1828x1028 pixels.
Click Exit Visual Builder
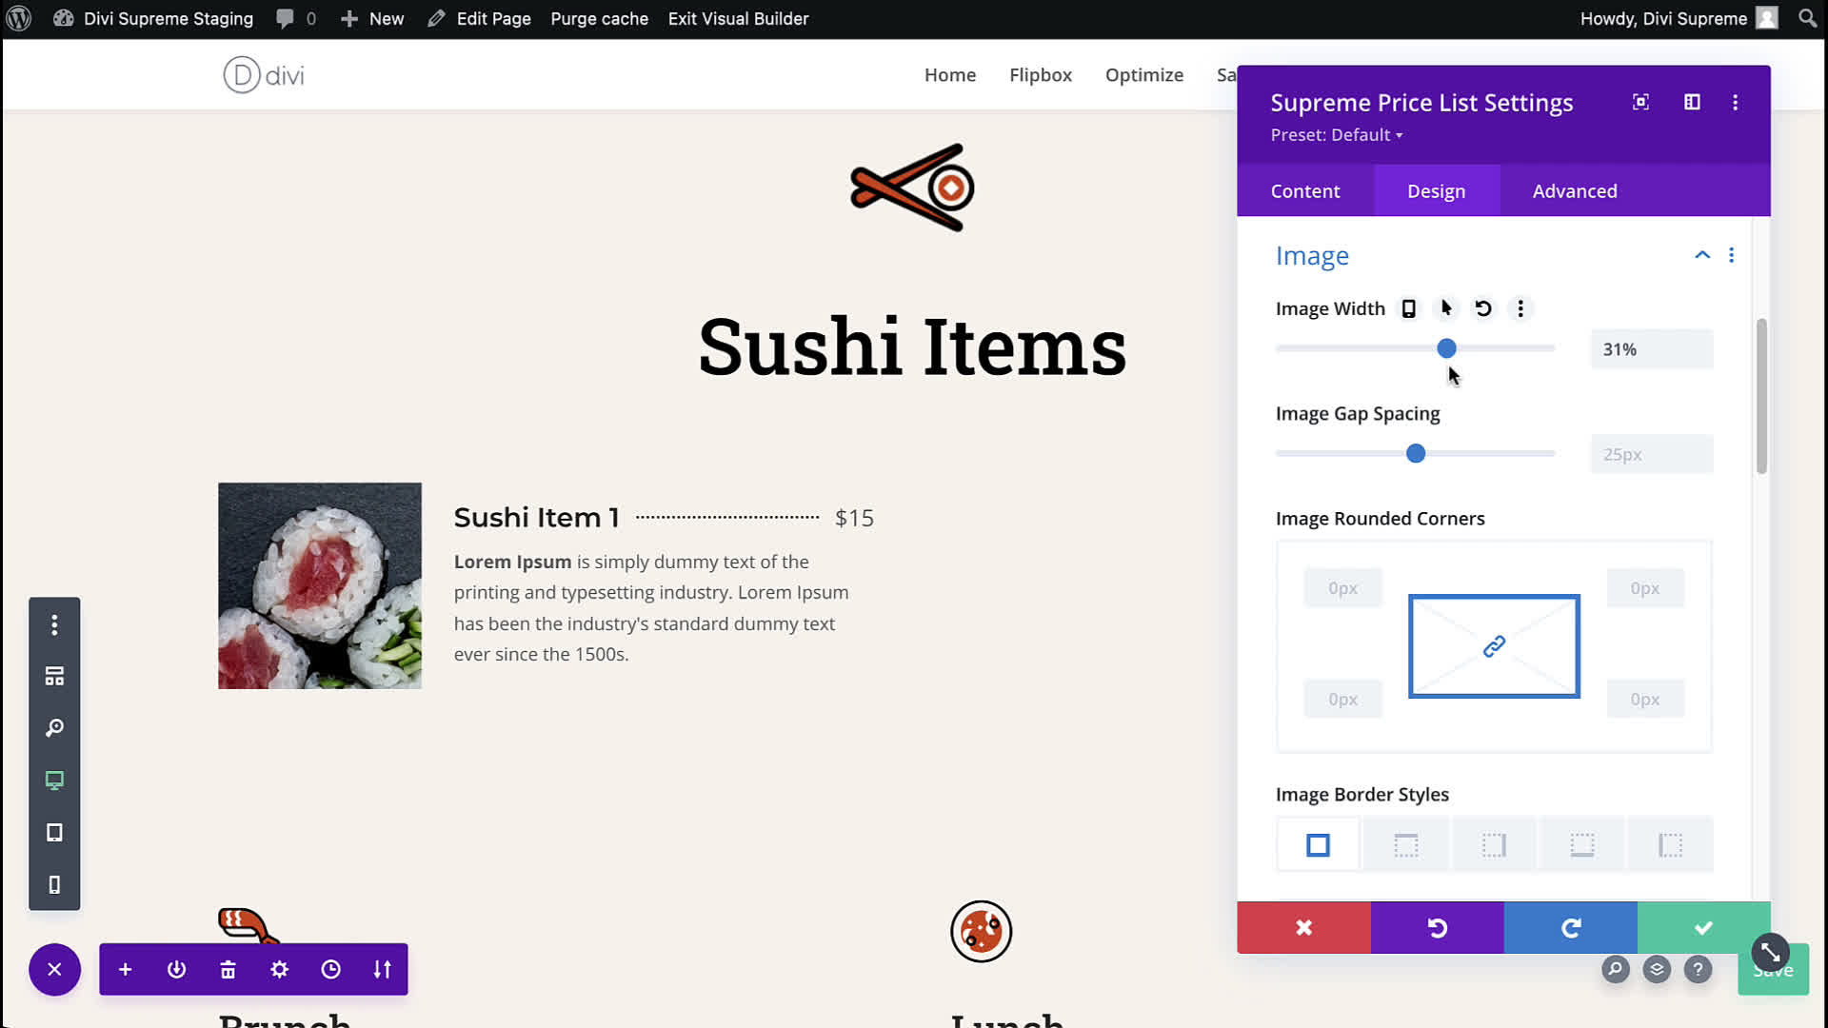(738, 18)
